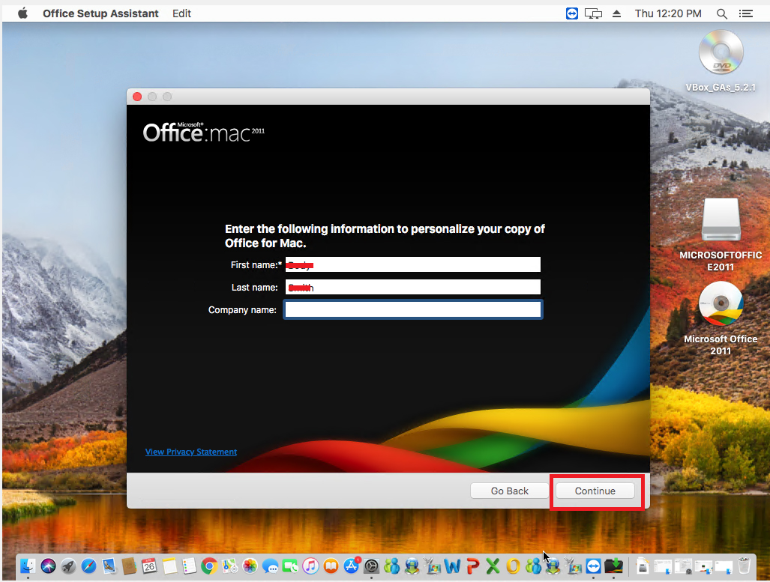This screenshot has height=582, width=770.
Task: Click the Go Back button
Action: pyautogui.click(x=510, y=491)
